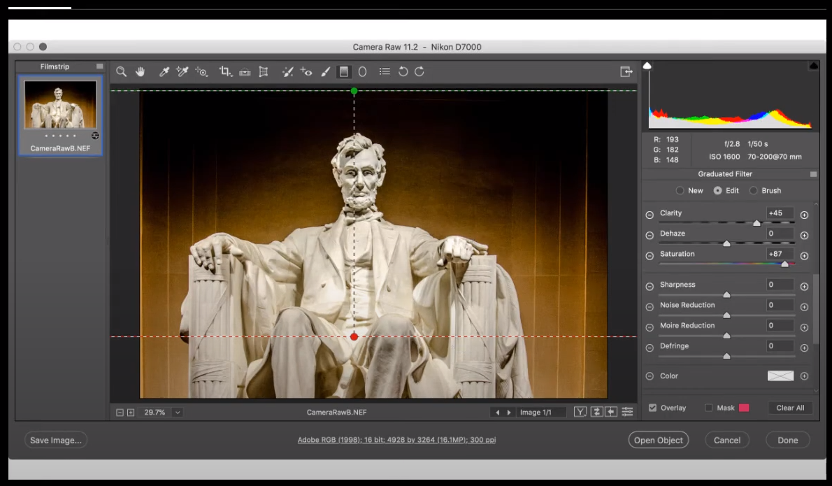Select the Spot Removal tool

pyautogui.click(x=288, y=71)
